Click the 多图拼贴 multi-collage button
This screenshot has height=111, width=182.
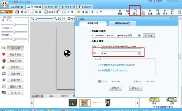[x=15, y=74]
